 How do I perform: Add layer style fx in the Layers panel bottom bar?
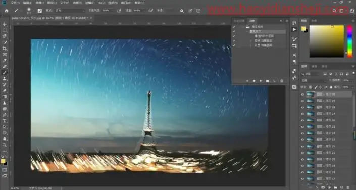pyautogui.click(x=317, y=187)
